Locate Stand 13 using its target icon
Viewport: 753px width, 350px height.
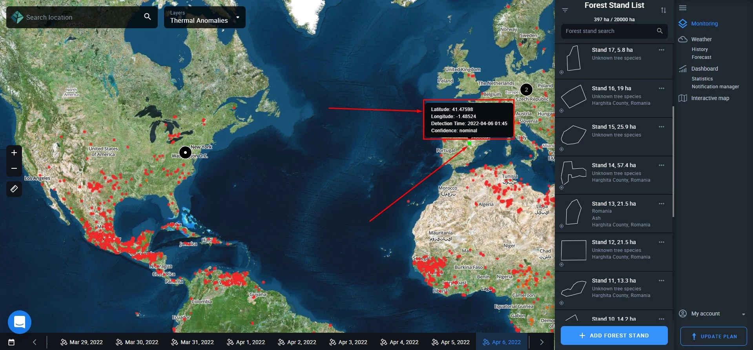click(x=562, y=226)
